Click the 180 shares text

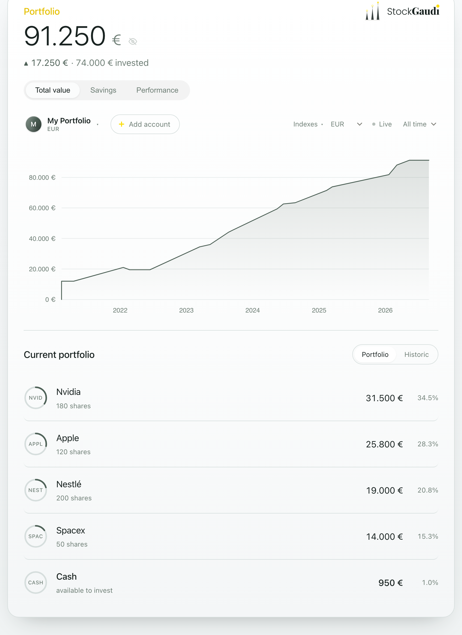(73, 406)
